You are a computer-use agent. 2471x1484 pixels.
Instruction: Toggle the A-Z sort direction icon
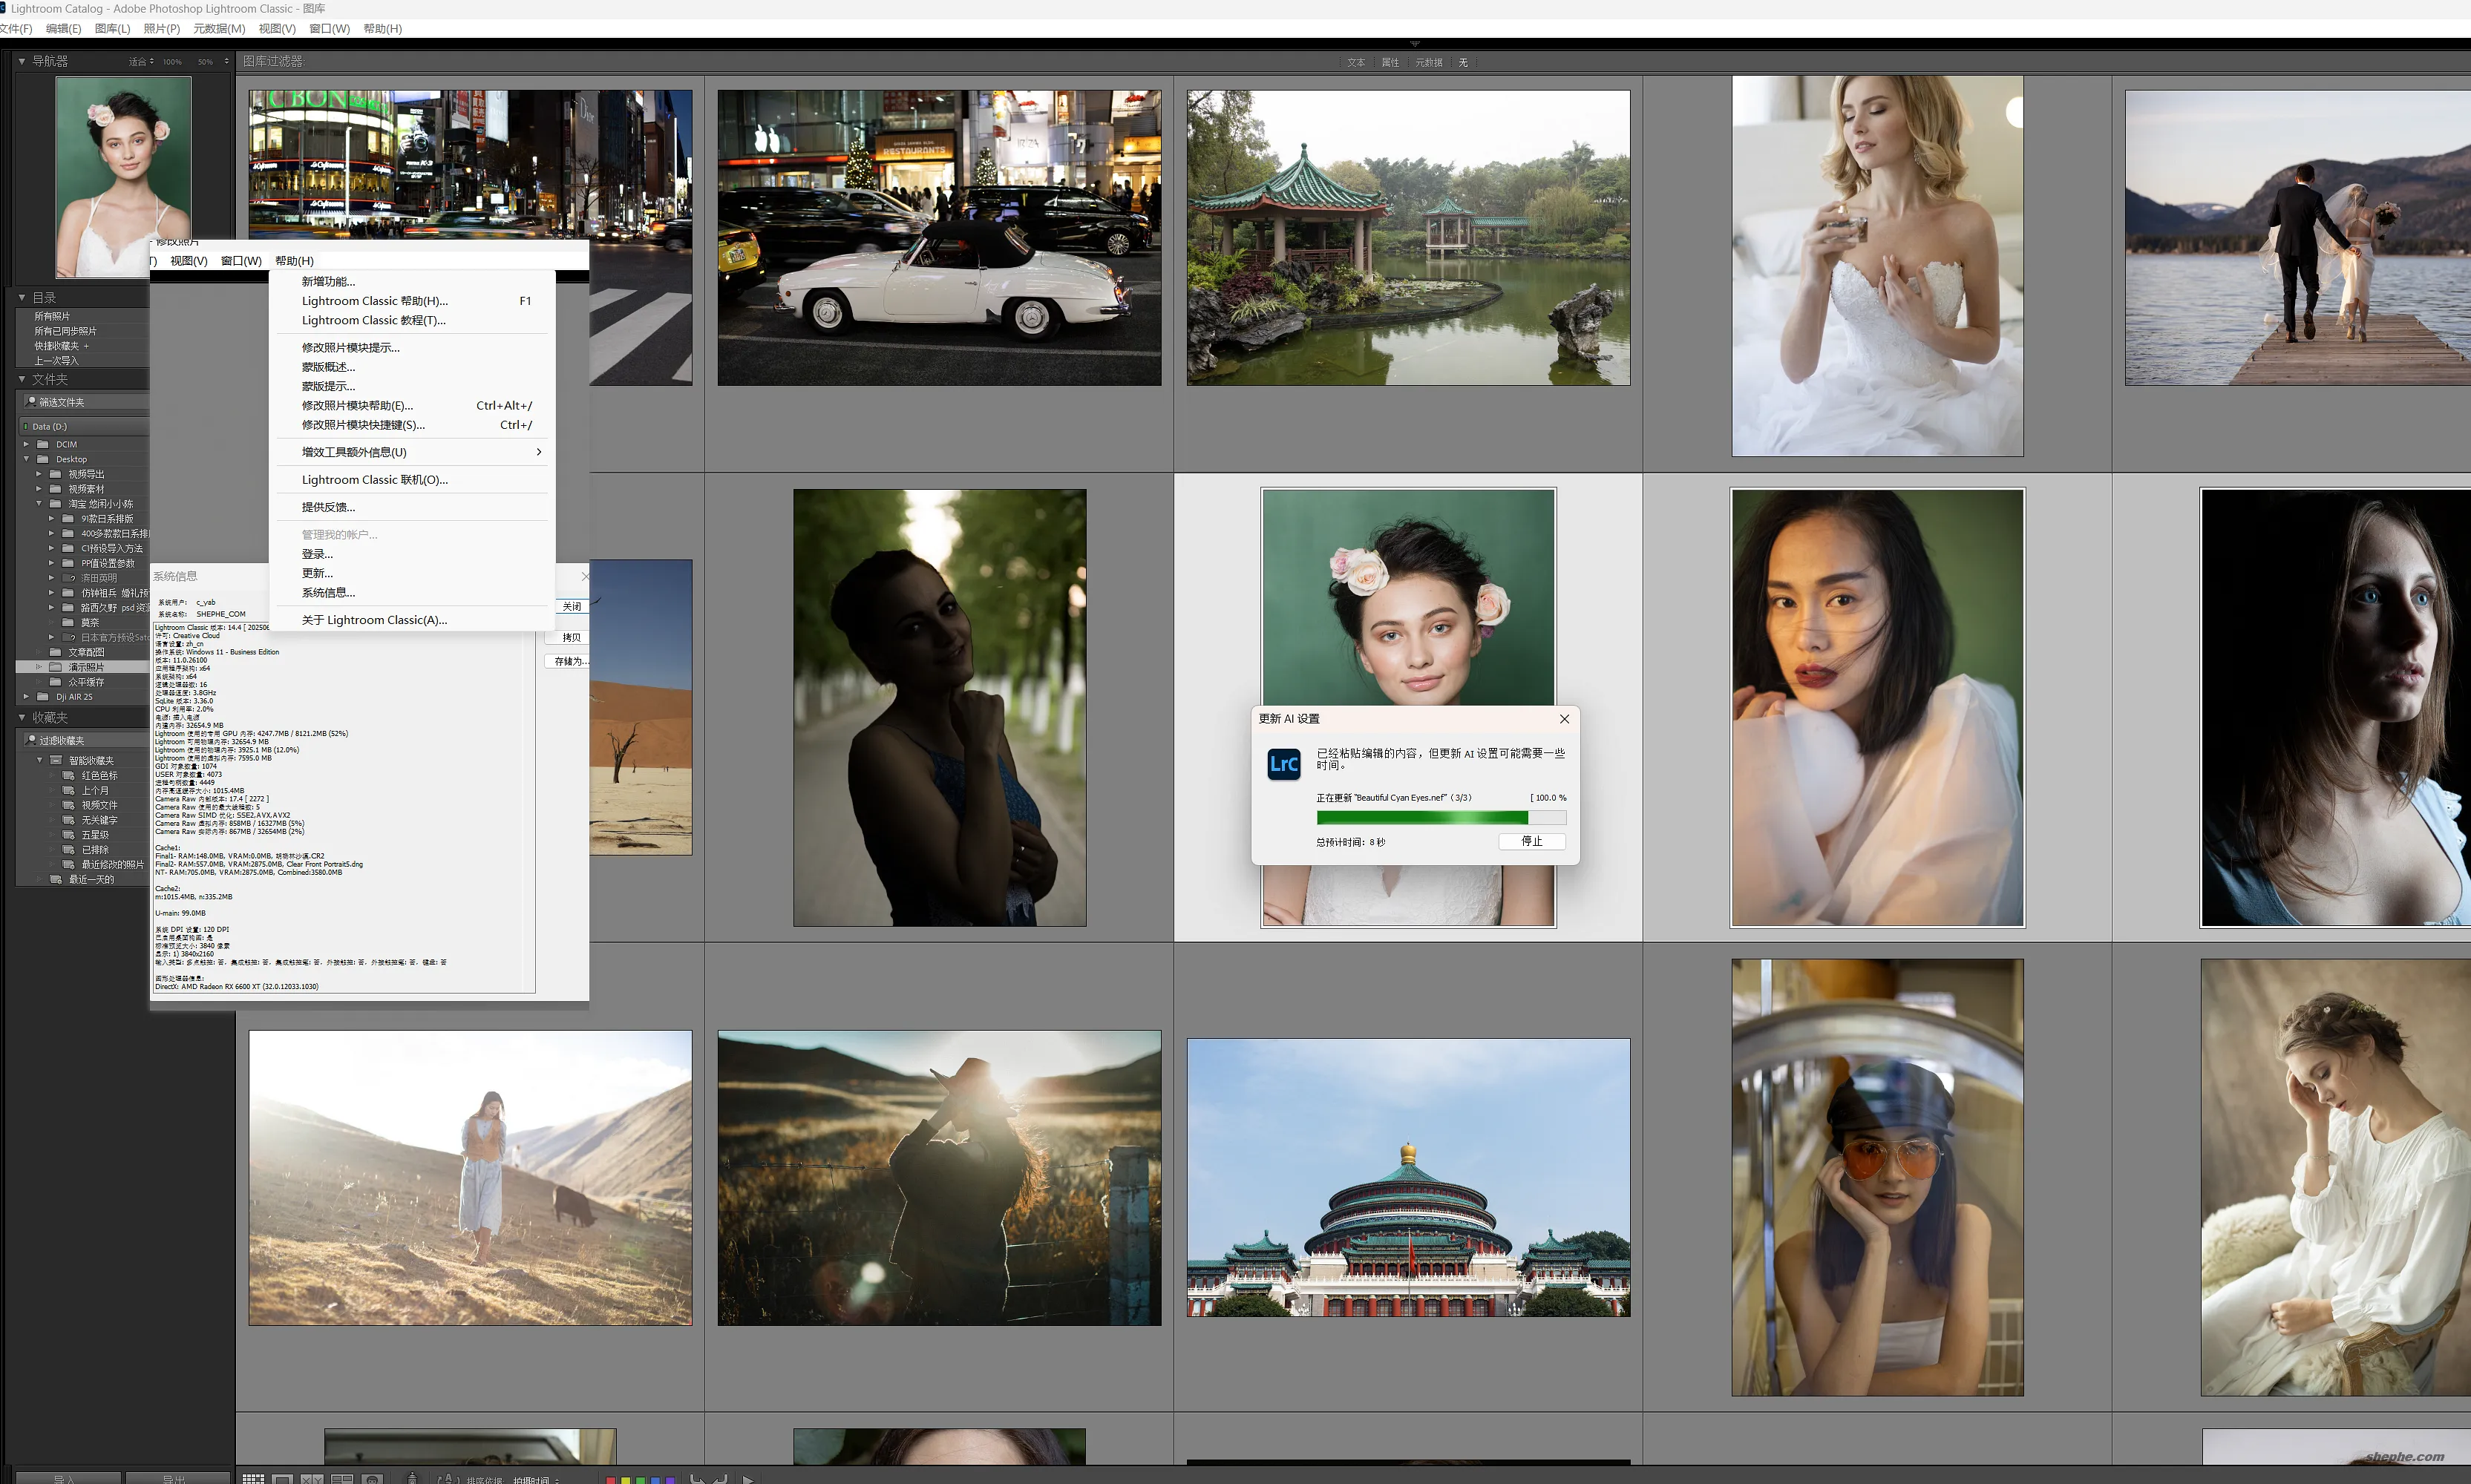tap(449, 1478)
